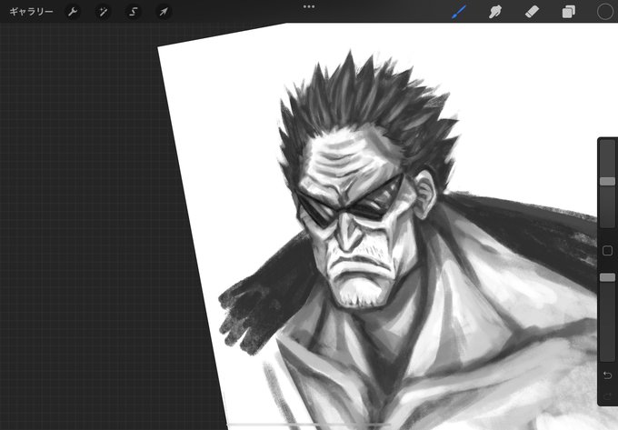Screen dimensions: 618x430
Task: Select the Smudge finger tool
Action: click(495, 12)
